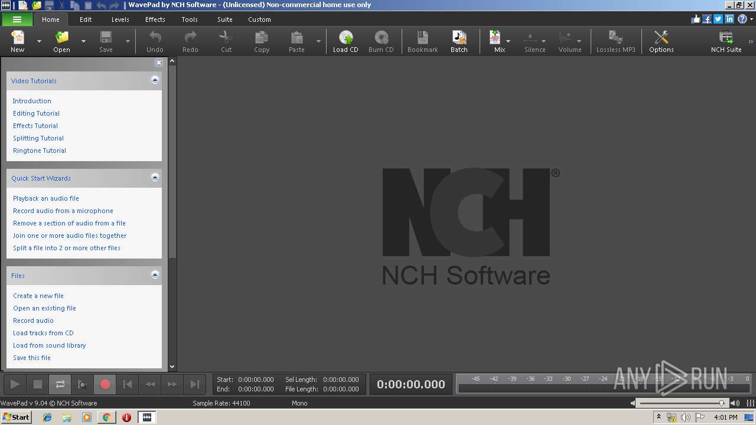Open the help question mark icon

pos(742,19)
